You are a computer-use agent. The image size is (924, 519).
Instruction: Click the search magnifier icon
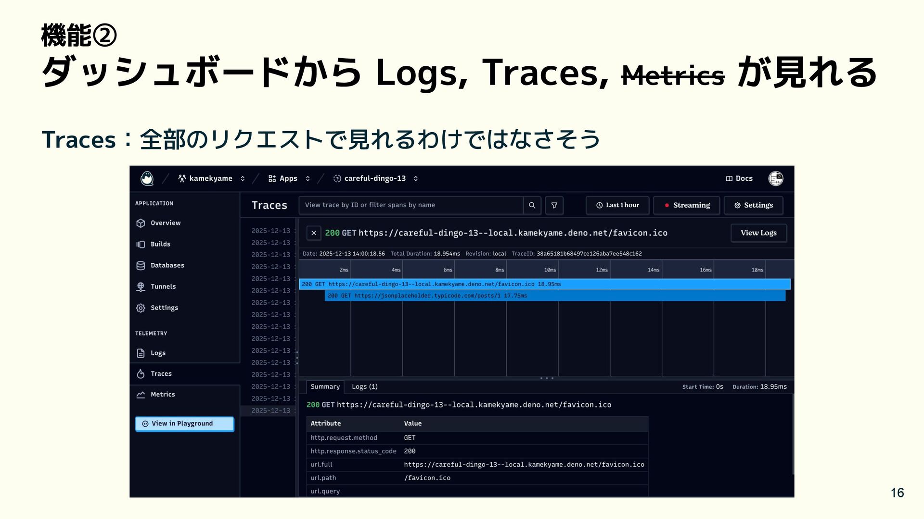tap(532, 205)
